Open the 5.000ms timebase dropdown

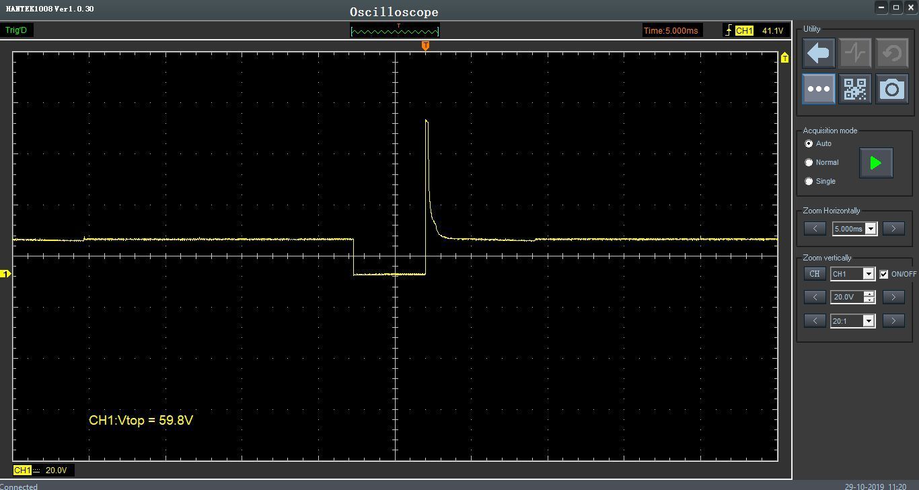(871, 229)
